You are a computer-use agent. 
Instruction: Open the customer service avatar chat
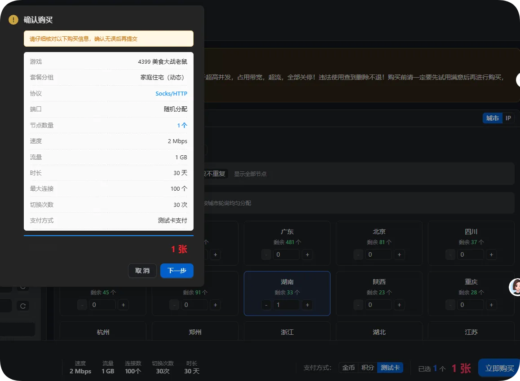pyautogui.click(x=516, y=287)
